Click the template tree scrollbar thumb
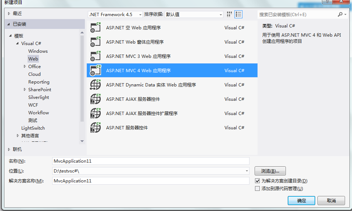Screen dimensions: 352x211 (x=82, y=78)
